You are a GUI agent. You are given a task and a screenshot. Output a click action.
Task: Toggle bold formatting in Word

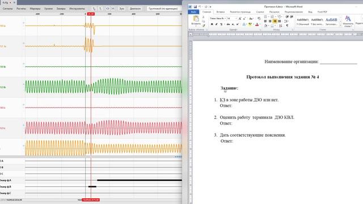[x=212, y=24]
